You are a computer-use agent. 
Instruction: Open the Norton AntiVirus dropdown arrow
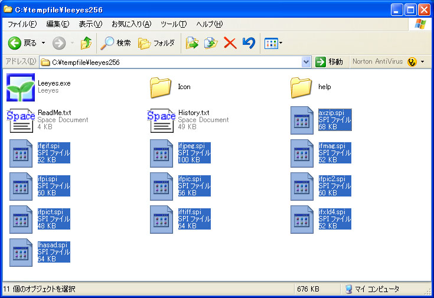[x=422, y=62]
